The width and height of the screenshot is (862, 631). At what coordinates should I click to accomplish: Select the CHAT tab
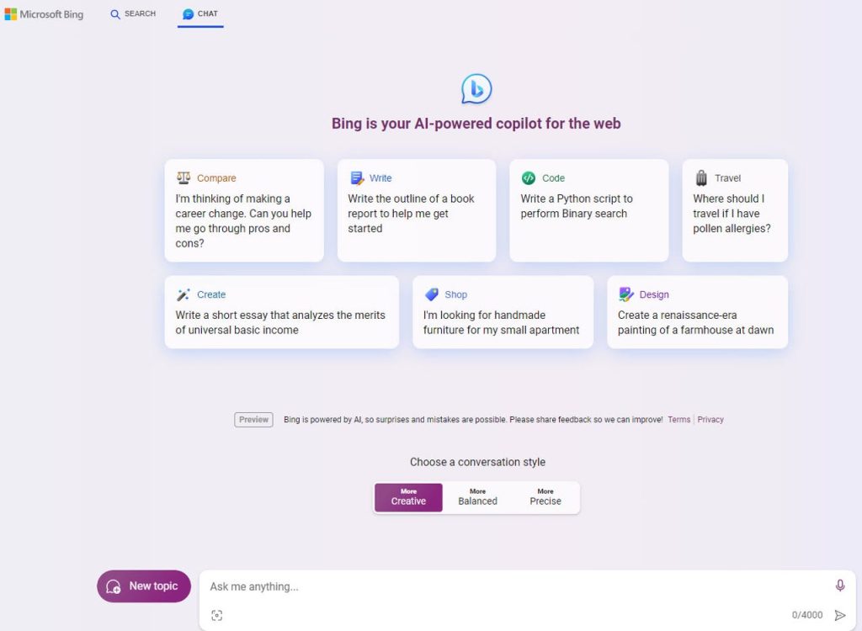(200, 13)
